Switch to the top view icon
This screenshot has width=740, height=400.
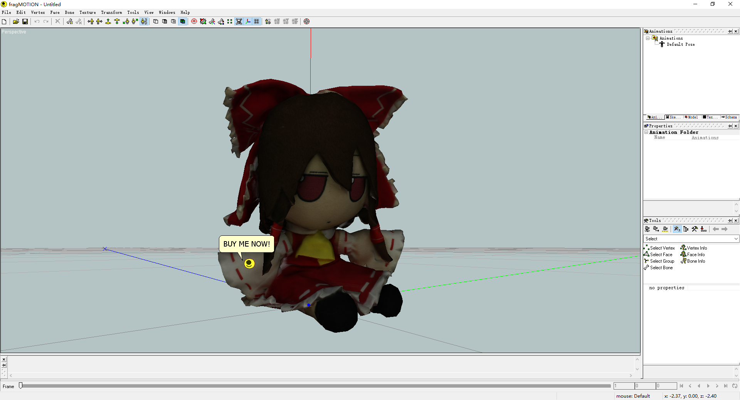coord(108,22)
